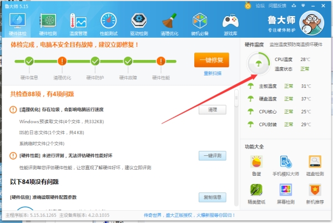Open the 温度管理 temperature management tab
333x223 pixels.
pos(78,23)
